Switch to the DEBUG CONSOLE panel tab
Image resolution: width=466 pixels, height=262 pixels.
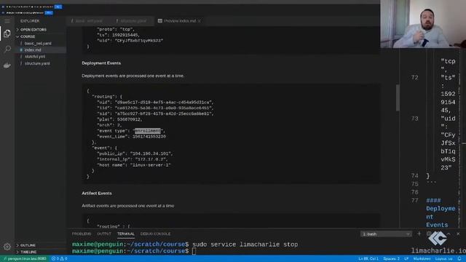pos(155,234)
